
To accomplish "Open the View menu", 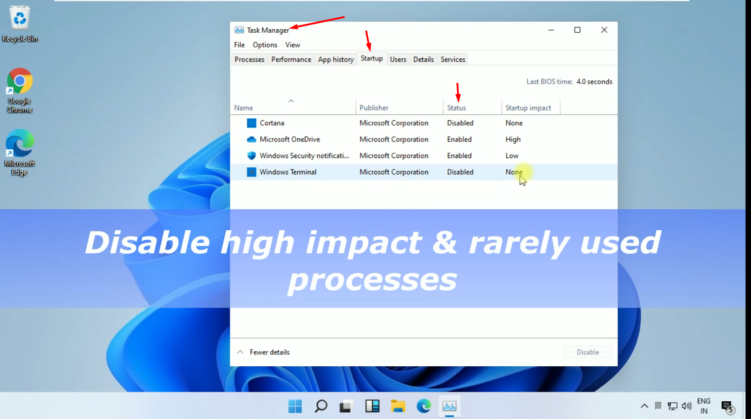I will tap(293, 45).
